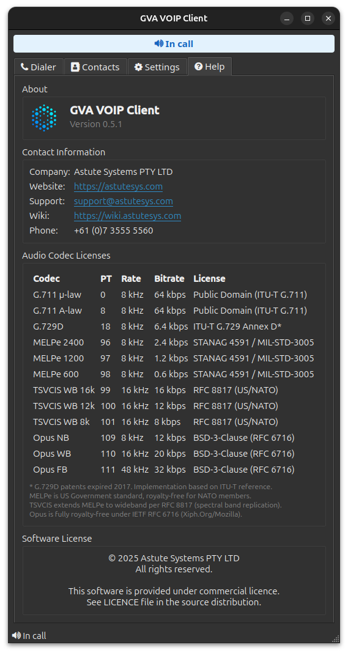Select the G.711 A-law codec row
348x653 pixels.
(x=174, y=311)
